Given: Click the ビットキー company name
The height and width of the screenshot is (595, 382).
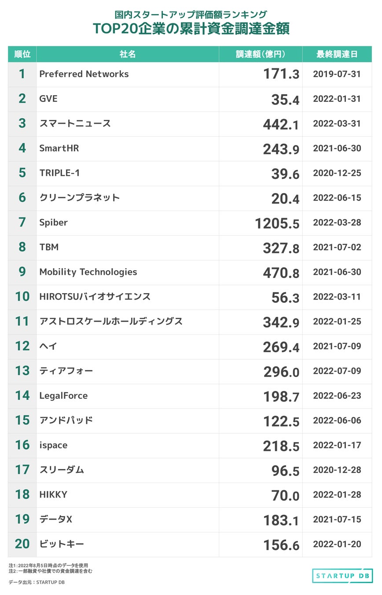Looking at the screenshot, I should (x=62, y=544).
